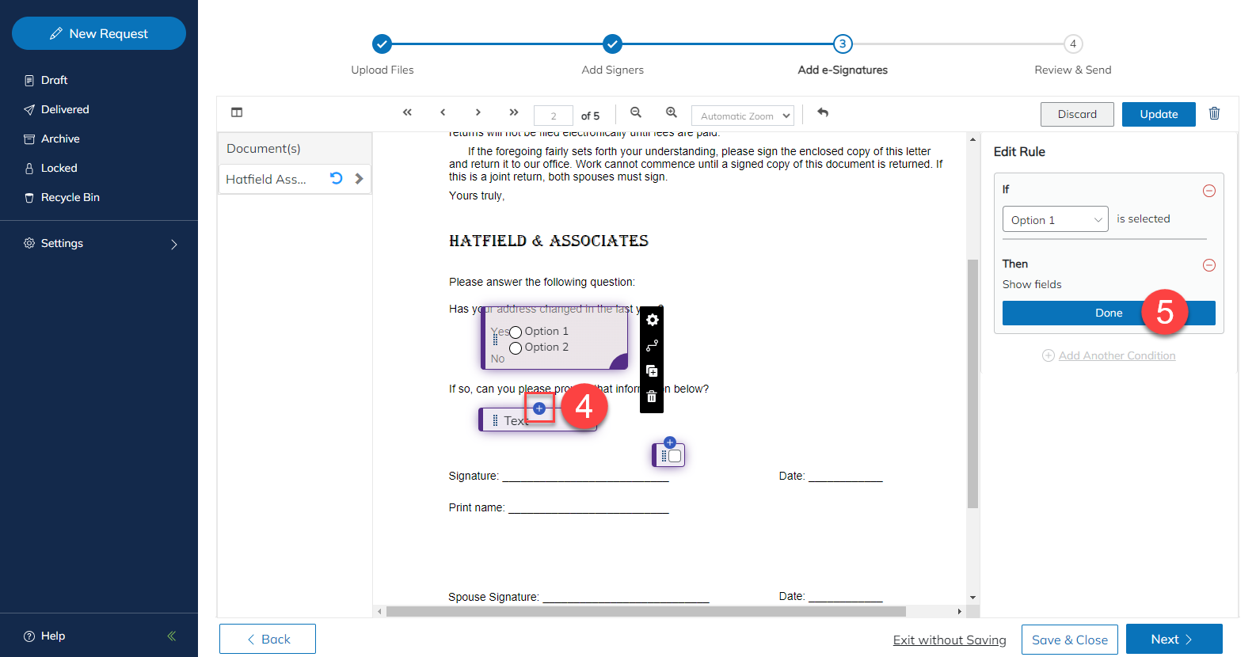
Task: Click the zoom in magnifier icon
Action: coord(672,112)
